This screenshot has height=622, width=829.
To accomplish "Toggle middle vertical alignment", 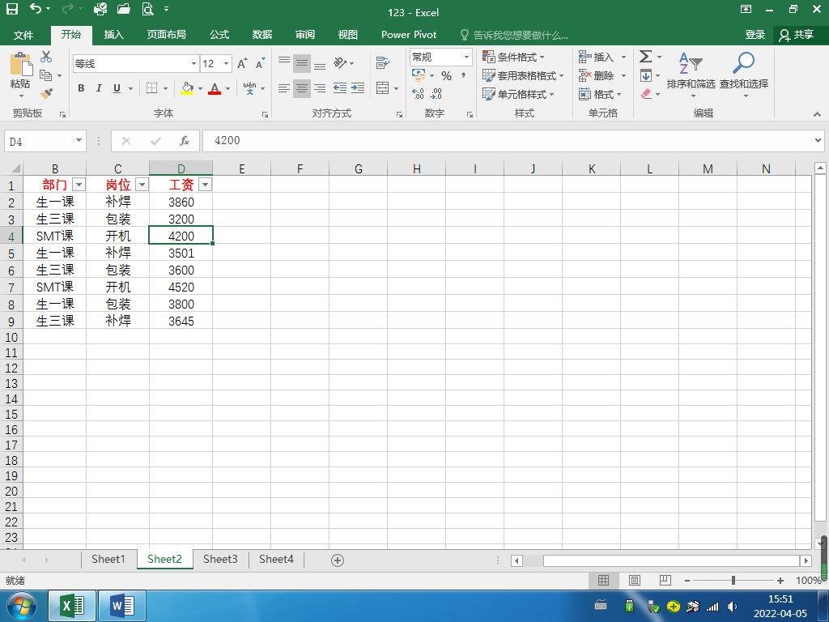I will [x=302, y=63].
